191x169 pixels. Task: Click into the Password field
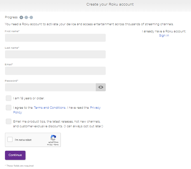pos(50,87)
